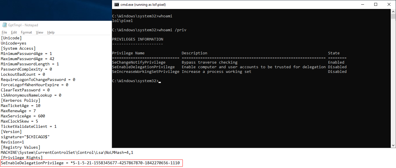396x168 pixels.
Task: Click the cmd.exe title bar icon
Action: 117,5
